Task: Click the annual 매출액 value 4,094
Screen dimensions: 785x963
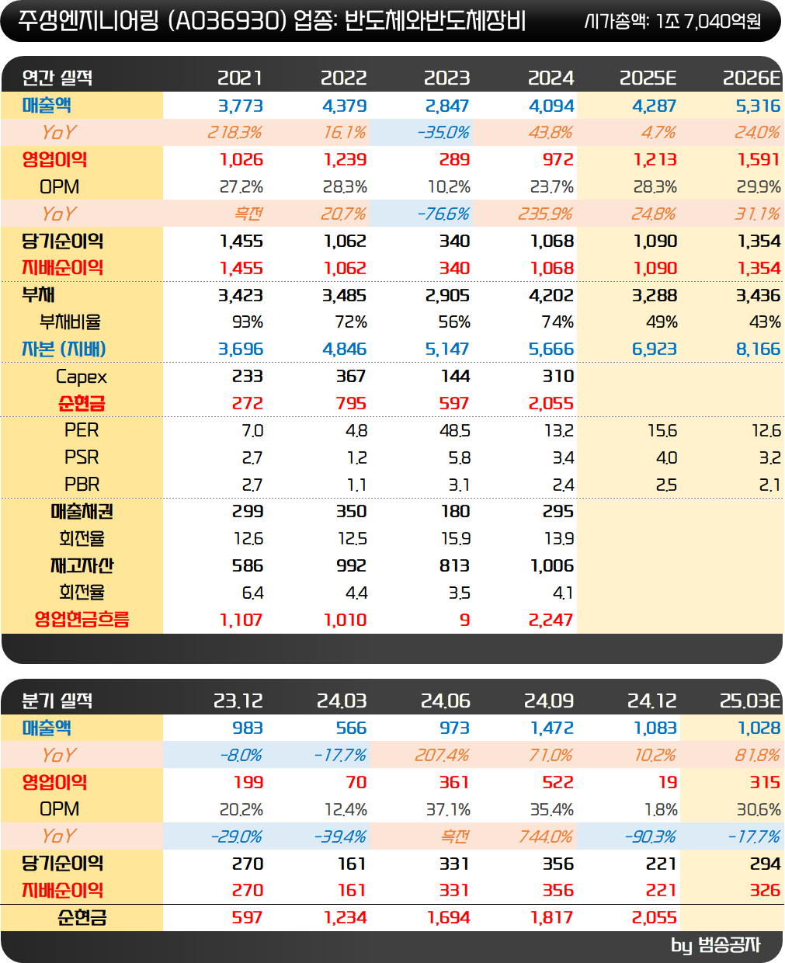Action: pyautogui.click(x=551, y=106)
